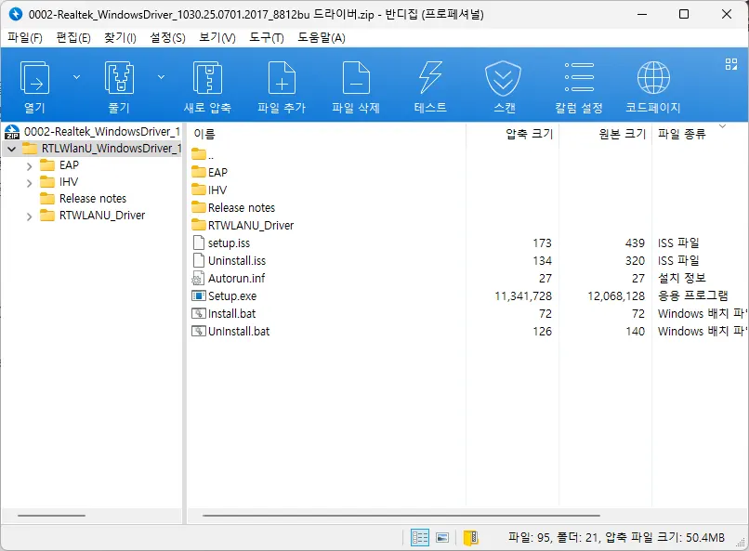Image resolution: width=749 pixels, height=551 pixels.
Task: Select the Uninstall.iss file
Action: tap(229, 261)
